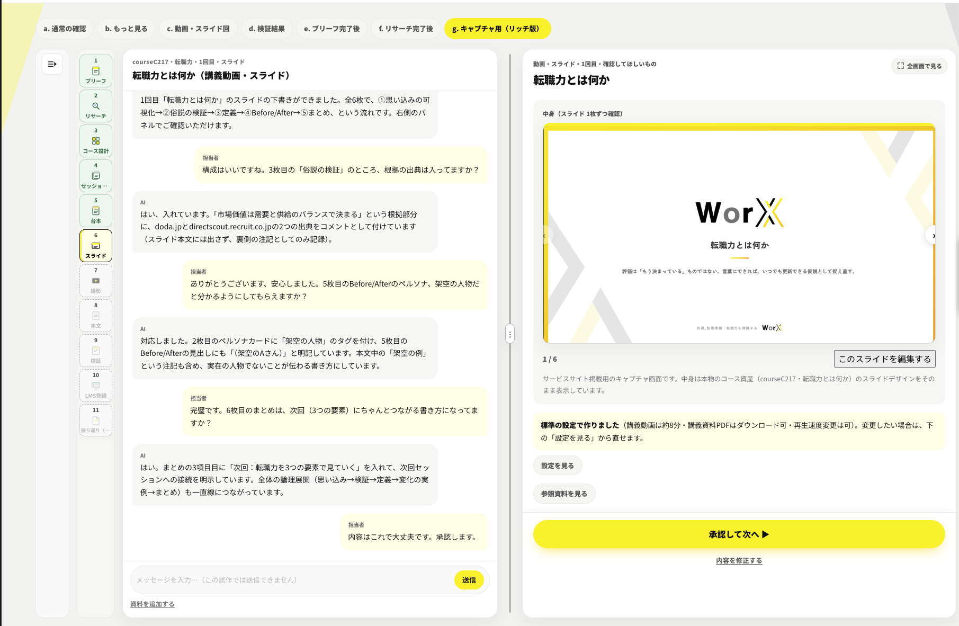Open step 4 セッション icon
The image size is (959, 626).
[96, 176]
